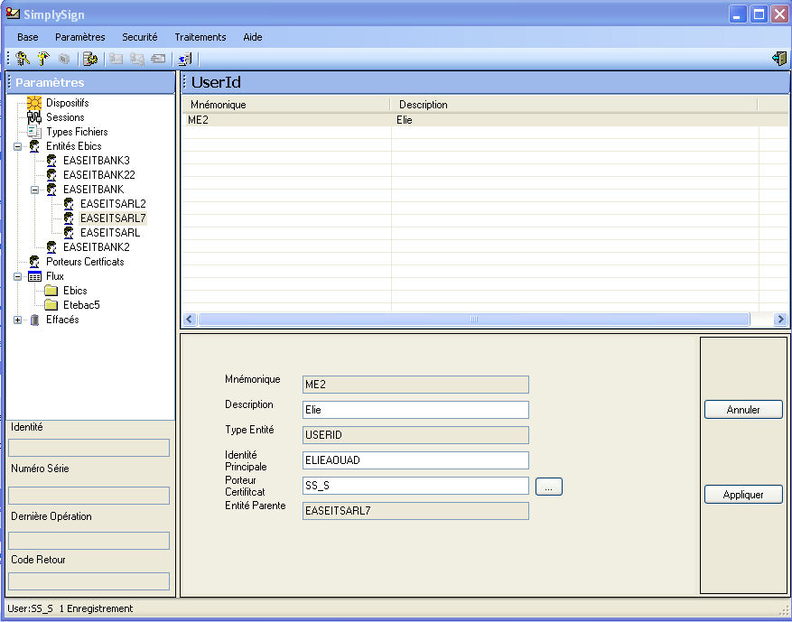792x622 pixels.
Task: Click the first greyed user card icon
Action: tap(116, 59)
